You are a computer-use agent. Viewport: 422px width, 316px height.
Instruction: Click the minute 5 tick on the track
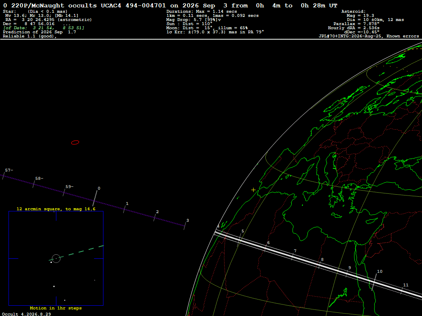tap(239, 240)
